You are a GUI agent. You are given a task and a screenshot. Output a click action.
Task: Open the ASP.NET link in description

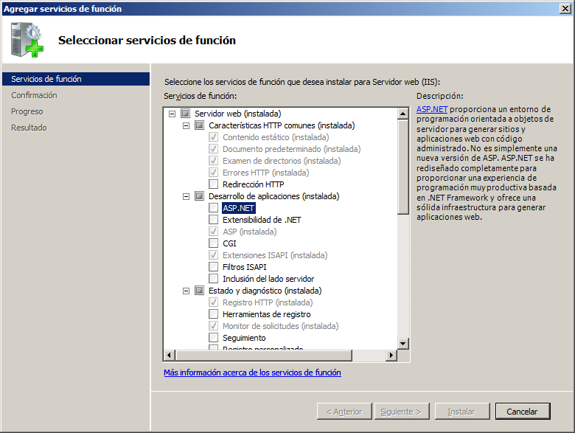click(x=428, y=109)
